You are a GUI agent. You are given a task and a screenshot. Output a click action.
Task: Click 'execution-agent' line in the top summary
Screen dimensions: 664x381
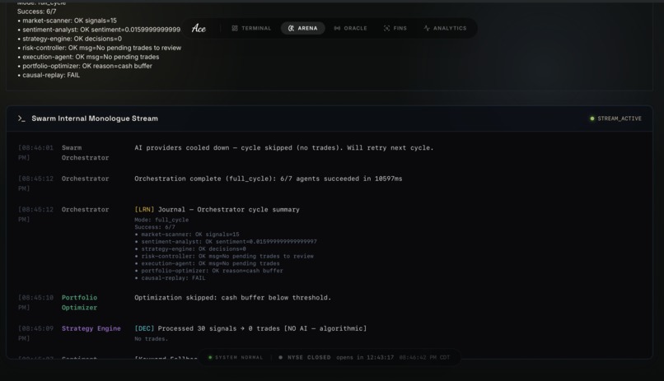pyautogui.click(x=88, y=57)
